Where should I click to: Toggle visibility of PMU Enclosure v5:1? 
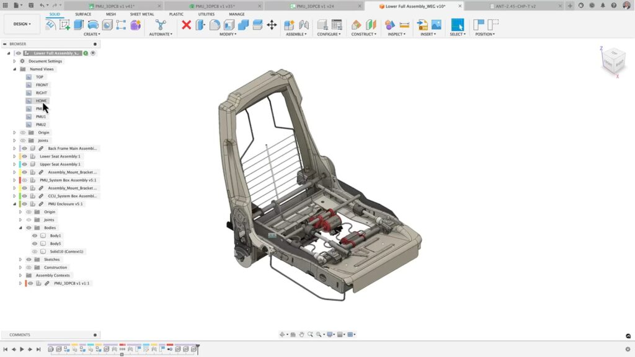coord(25,203)
